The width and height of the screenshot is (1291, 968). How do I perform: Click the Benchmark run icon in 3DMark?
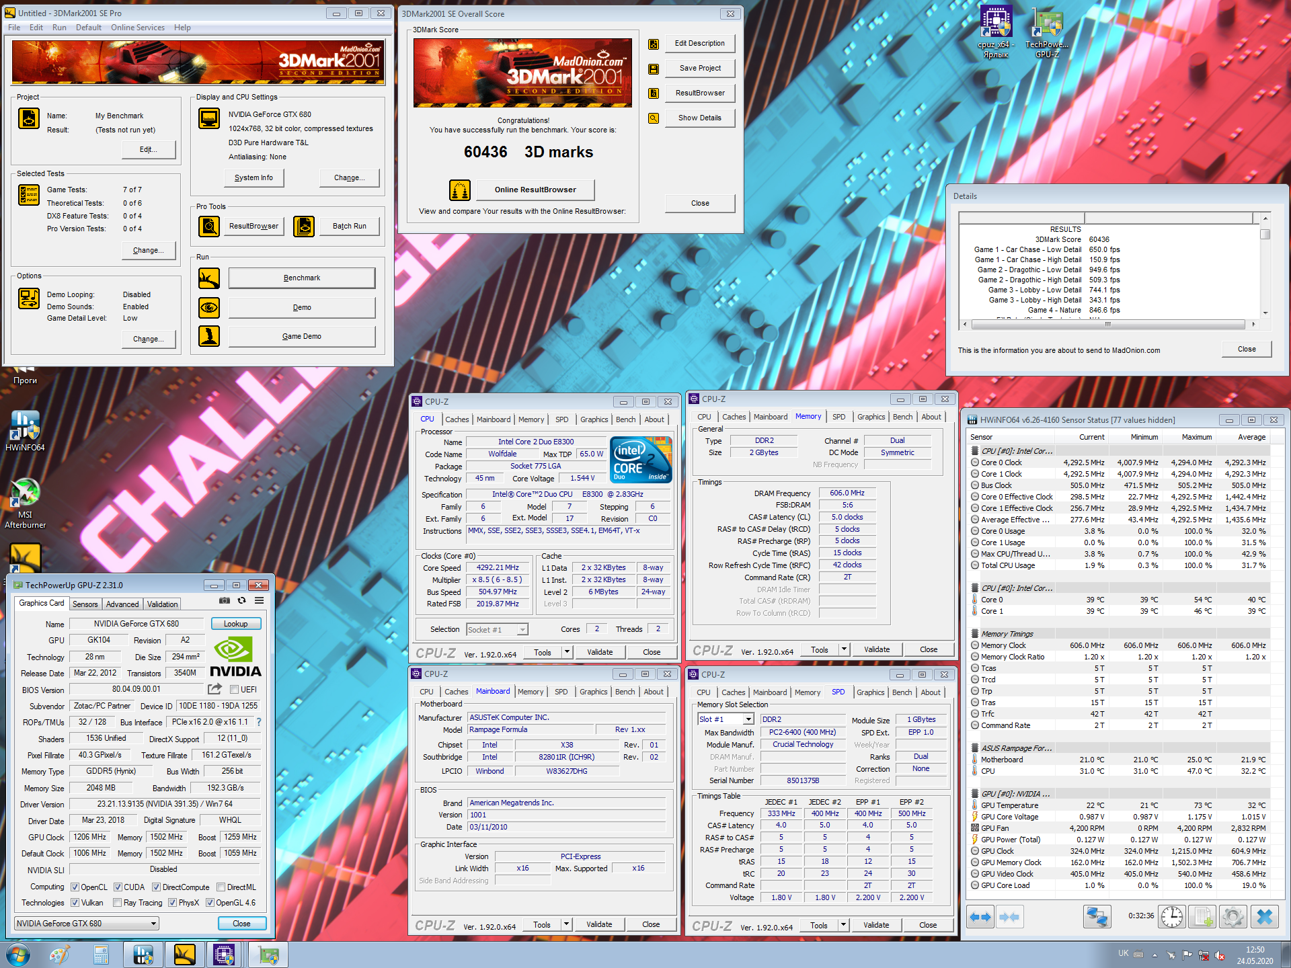tap(209, 278)
